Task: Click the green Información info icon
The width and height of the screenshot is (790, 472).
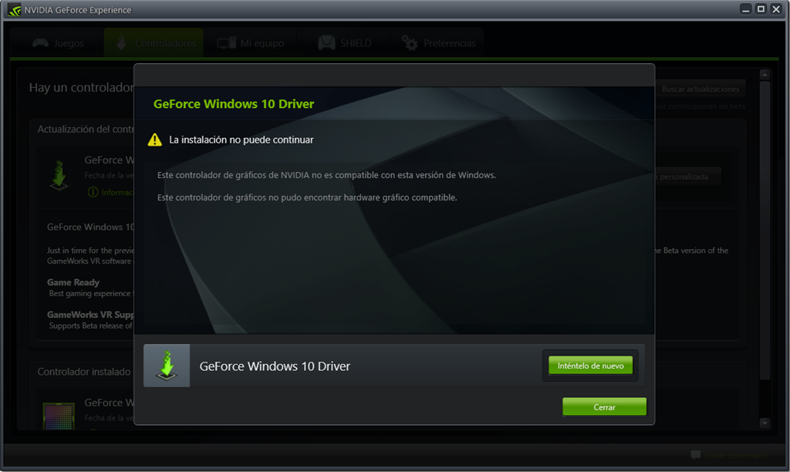Action: (93, 192)
